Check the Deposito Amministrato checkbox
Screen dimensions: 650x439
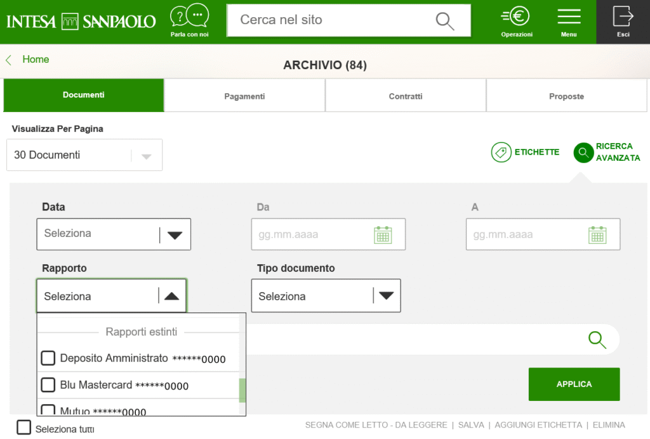[48, 358]
